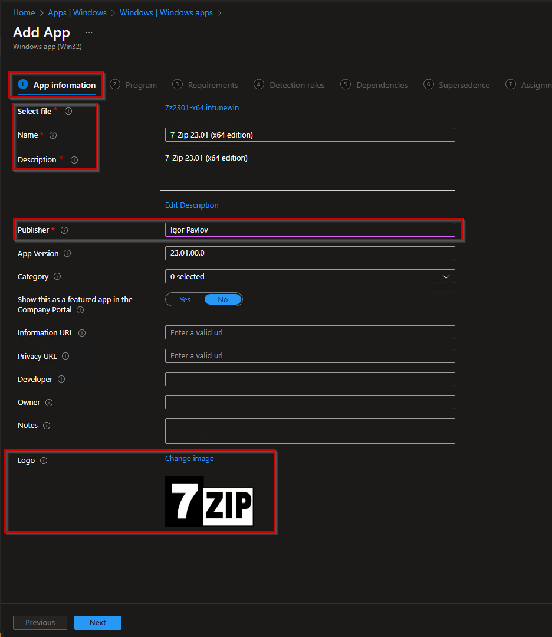The width and height of the screenshot is (552, 637).
Task: Click info icon next to Select file
Action: 68,111
